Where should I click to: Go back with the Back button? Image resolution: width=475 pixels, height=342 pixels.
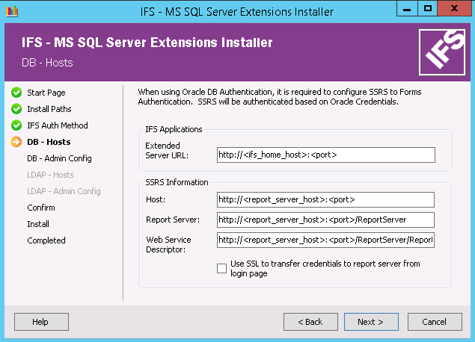pyautogui.click(x=310, y=322)
